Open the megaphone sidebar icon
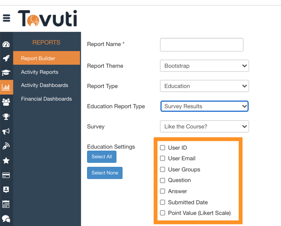Viewport: 281px width, 226px height. pos(6,131)
